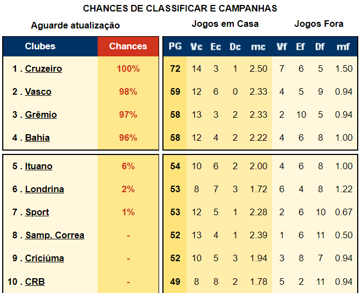
Task: Open the Criciúma club link
Action: click(x=44, y=258)
